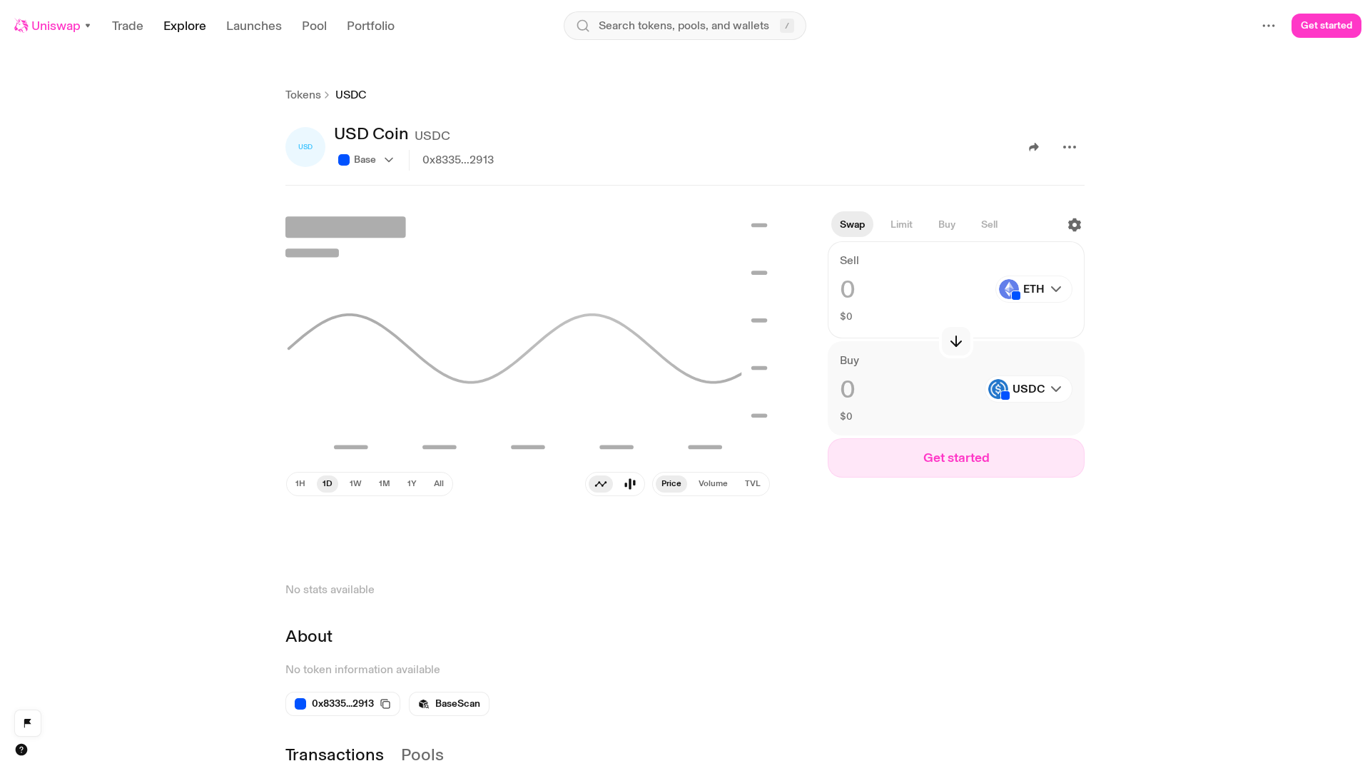Click the Uniswap unicorn logo
This screenshot has width=1370, height=771.
(x=21, y=26)
